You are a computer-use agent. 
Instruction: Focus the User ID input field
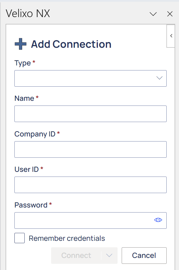91,185
